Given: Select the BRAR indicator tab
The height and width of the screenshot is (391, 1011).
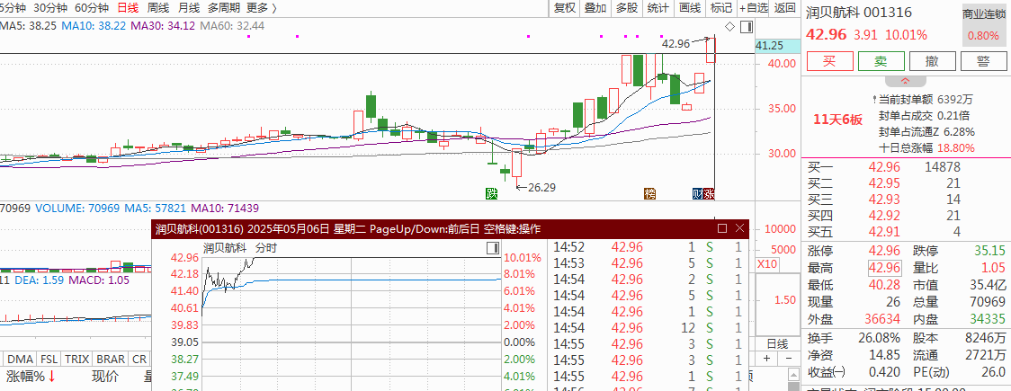Looking at the screenshot, I should [111, 360].
